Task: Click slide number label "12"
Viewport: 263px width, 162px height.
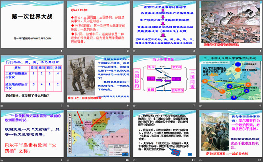Action: point(259,160)
